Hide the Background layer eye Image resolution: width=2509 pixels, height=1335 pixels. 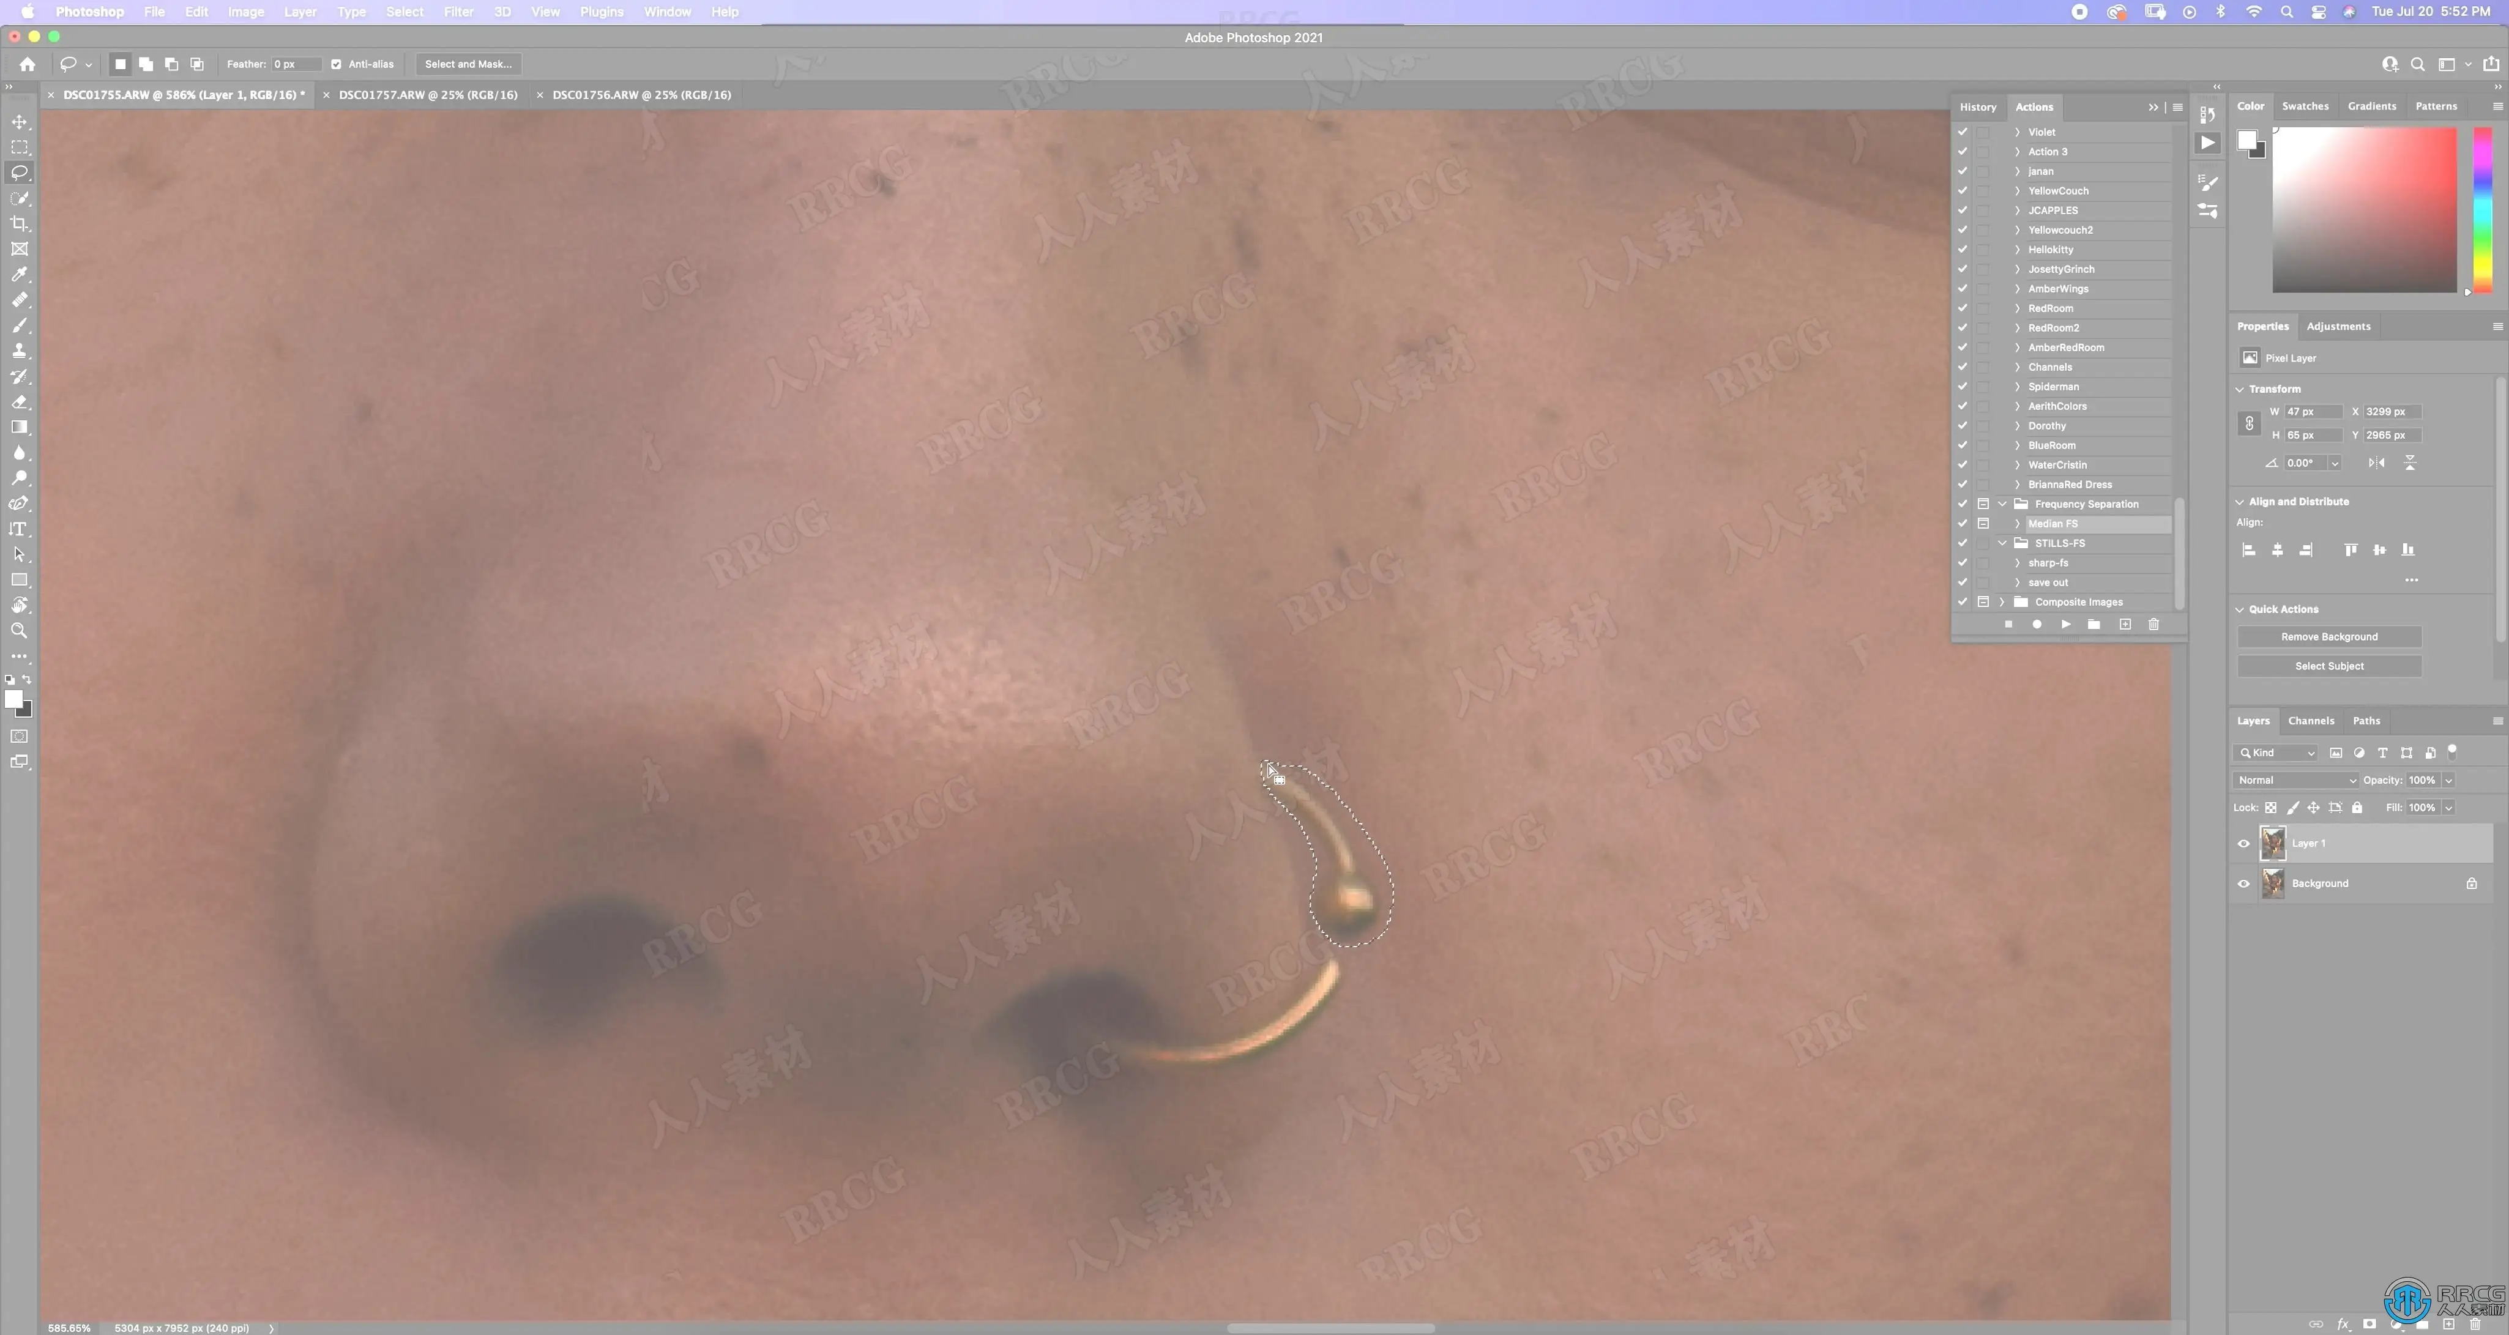click(x=2244, y=883)
